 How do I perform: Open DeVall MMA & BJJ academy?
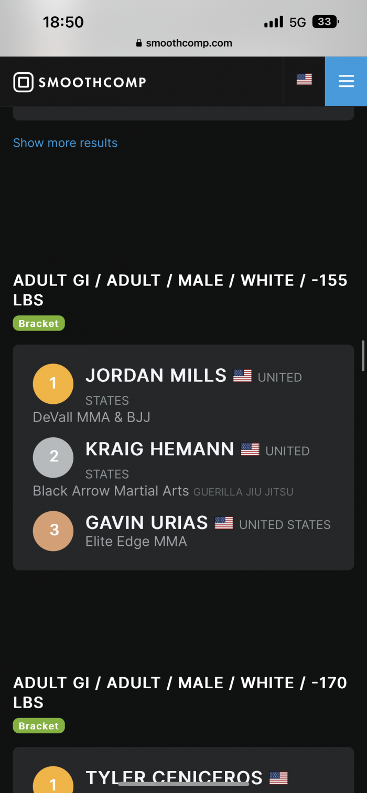pyautogui.click(x=92, y=417)
